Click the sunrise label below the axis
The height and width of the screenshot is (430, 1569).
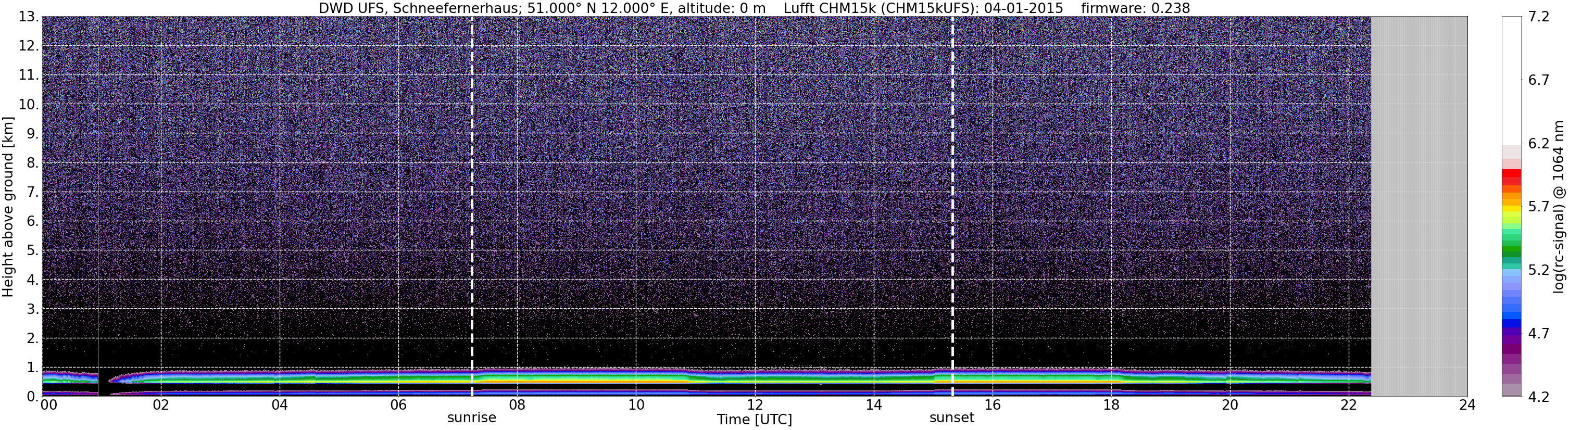(x=472, y=418)
